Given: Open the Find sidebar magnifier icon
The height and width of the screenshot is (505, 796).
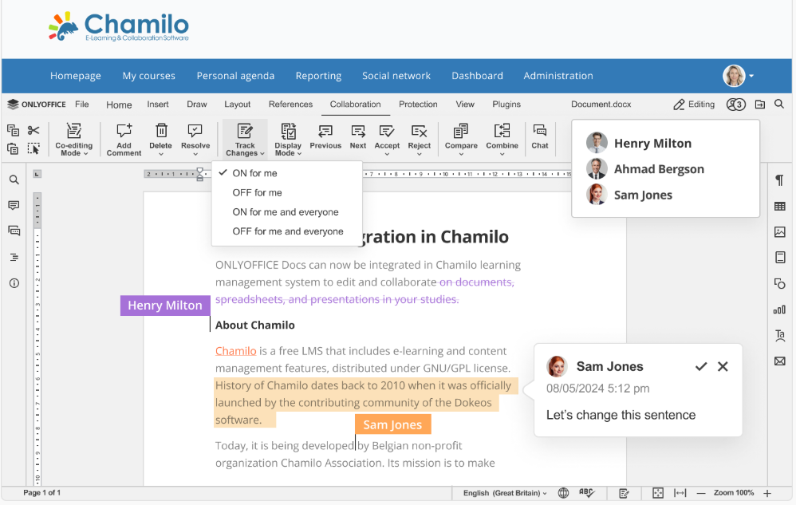Looking at the screenshot, I should click(14, 180).
